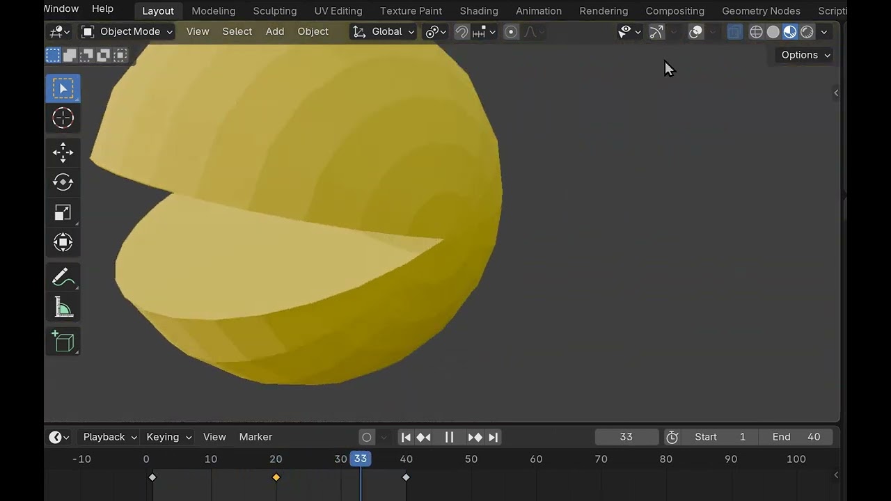This screenshot has height=501, width=891.
Task: Toggle proportional editing
Action: coord(511,31)
